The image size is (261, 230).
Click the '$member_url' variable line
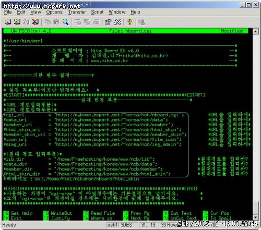[88, 125]
